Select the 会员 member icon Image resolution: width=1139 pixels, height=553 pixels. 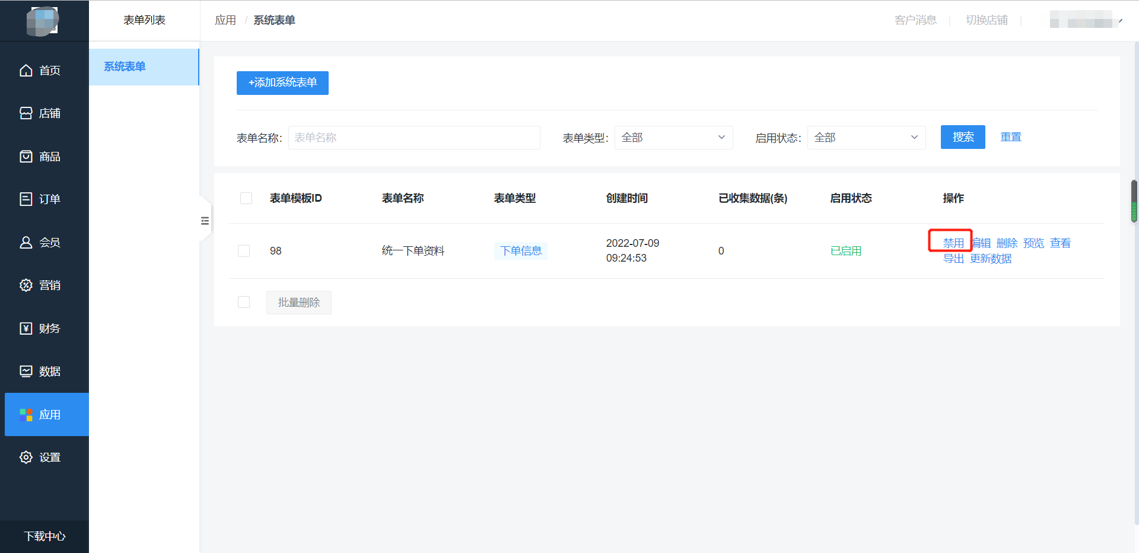(x=26, y=243)
